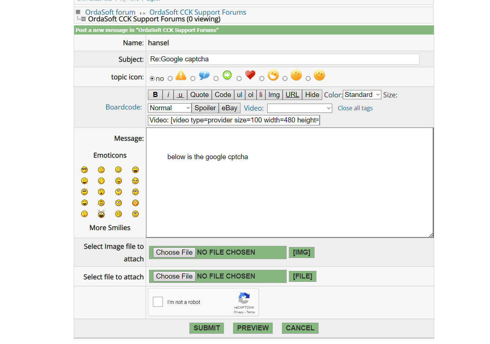490x344 pixels.
Task: Click the Bold formatting button
Action: (155, 95)
